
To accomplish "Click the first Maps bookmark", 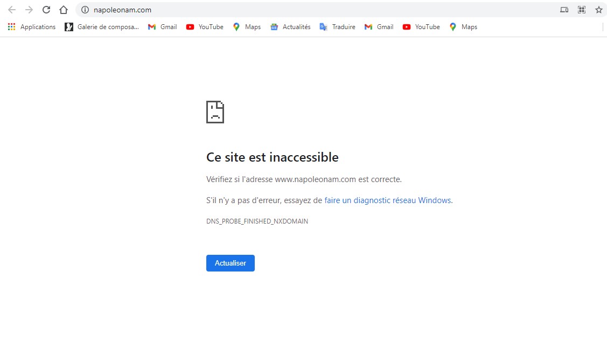I will pyautogui.click(x=246, y=26).
